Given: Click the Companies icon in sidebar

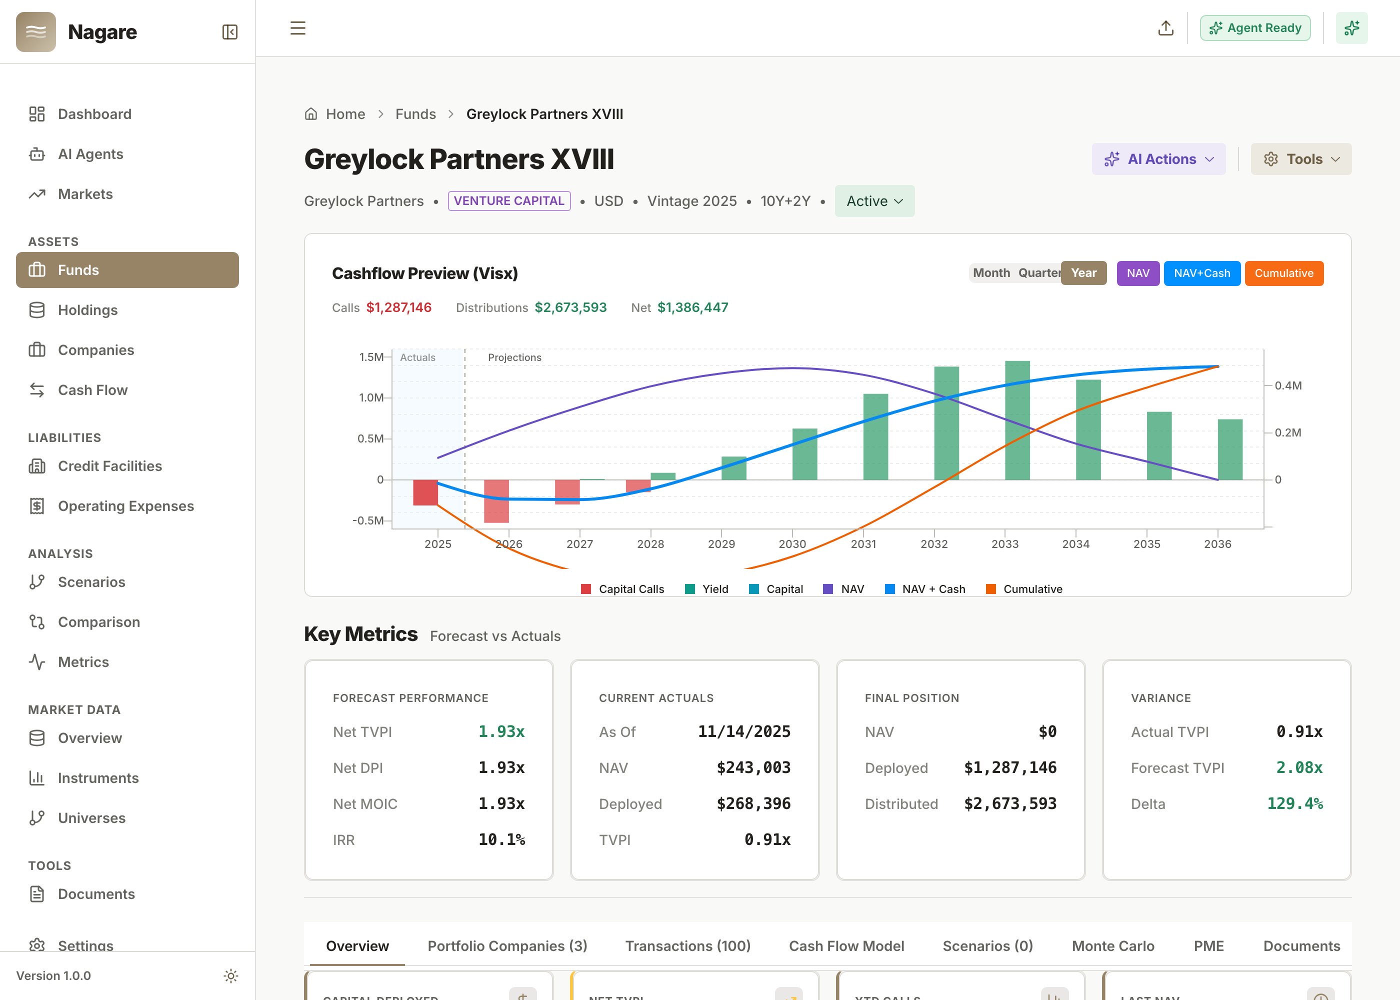Looking at the screenshot, I should tap(37, 350).
